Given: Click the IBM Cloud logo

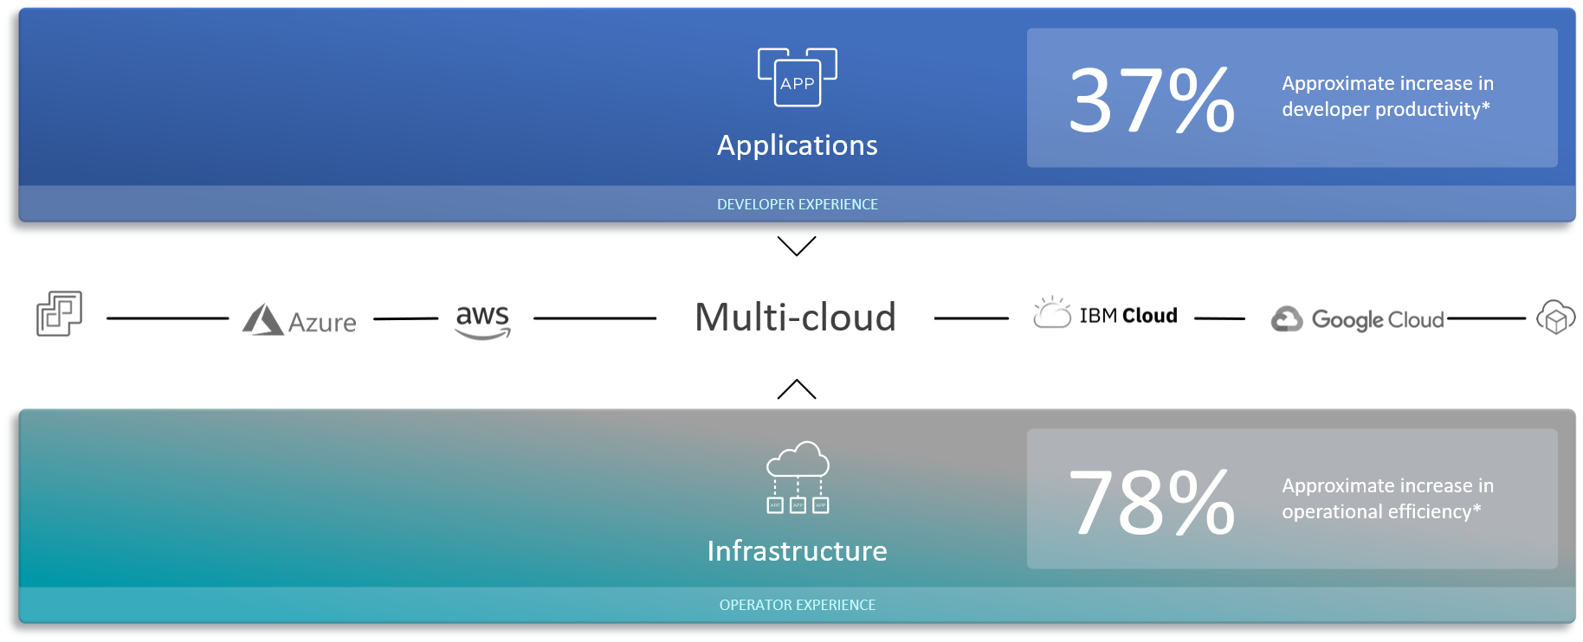Looking at the screenshot, I should click(1106, 313).
